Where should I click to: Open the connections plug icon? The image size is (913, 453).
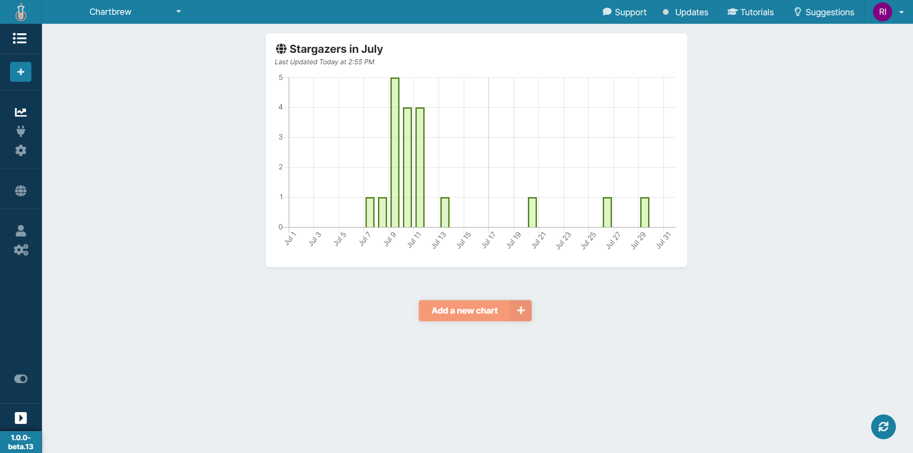click(x=20, y=131)
